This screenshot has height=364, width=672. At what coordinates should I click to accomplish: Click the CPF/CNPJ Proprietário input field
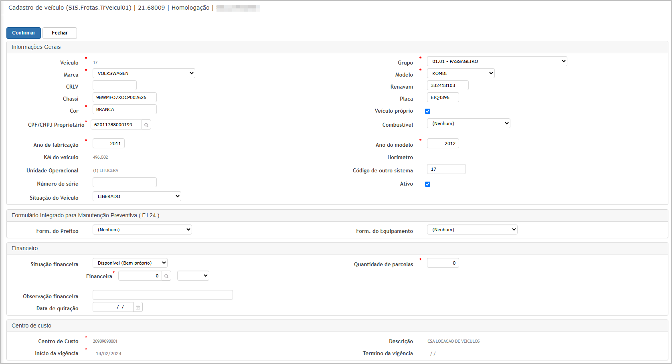(x=116, y=125)
